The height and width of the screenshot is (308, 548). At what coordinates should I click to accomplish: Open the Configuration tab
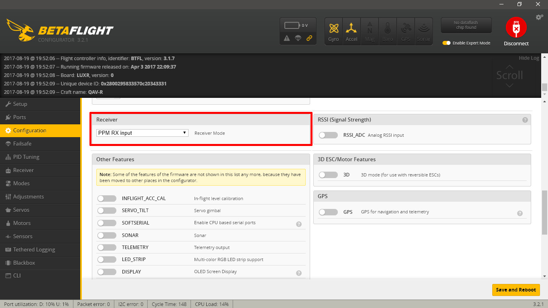pyautogui.click(x=40, y=130)
